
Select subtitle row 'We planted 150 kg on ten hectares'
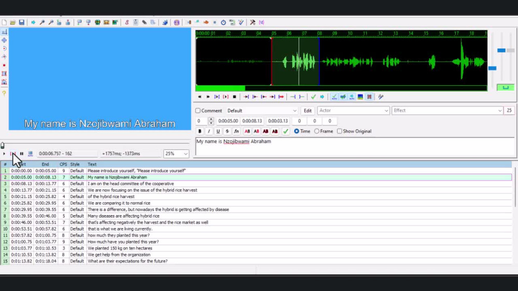pyautogui.click(x=256, y=248)
